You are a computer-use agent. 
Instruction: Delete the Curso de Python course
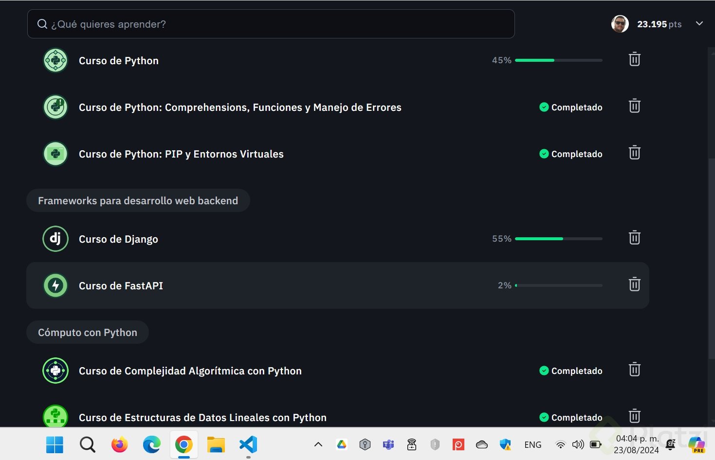coord(634,59)
